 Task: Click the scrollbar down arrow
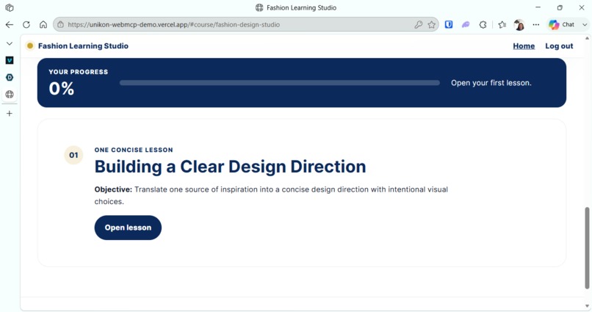tap(587, 306)
